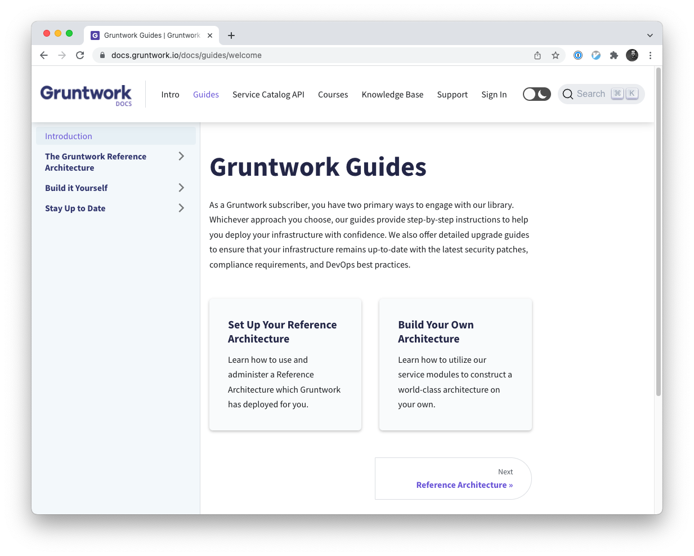Viewport: 694px width, 556px height.
Task: Open the tab search dropdown arrow
Action: (x=650, y=35)
